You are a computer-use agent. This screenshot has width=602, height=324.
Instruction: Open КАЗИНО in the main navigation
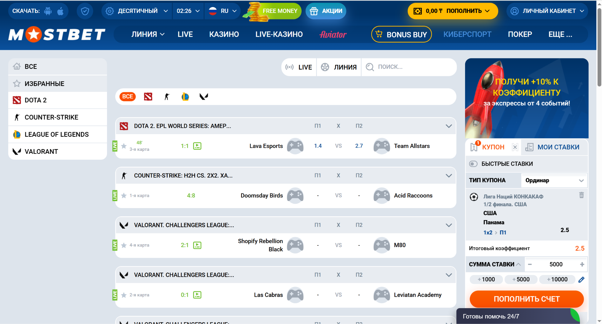[x=224, y=34]
